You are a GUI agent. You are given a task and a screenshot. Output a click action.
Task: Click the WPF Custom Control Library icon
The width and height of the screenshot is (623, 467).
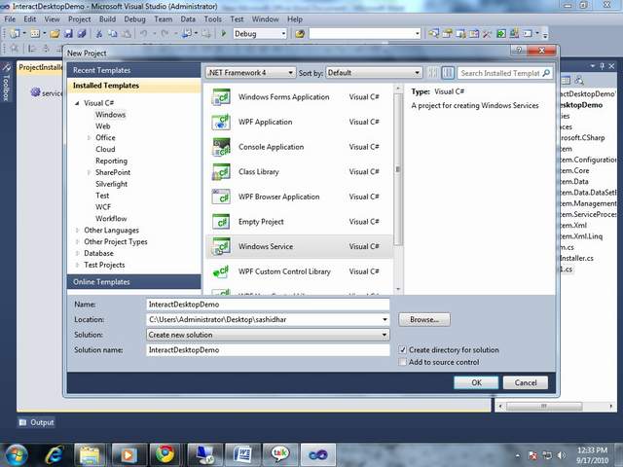click(221, 271)
